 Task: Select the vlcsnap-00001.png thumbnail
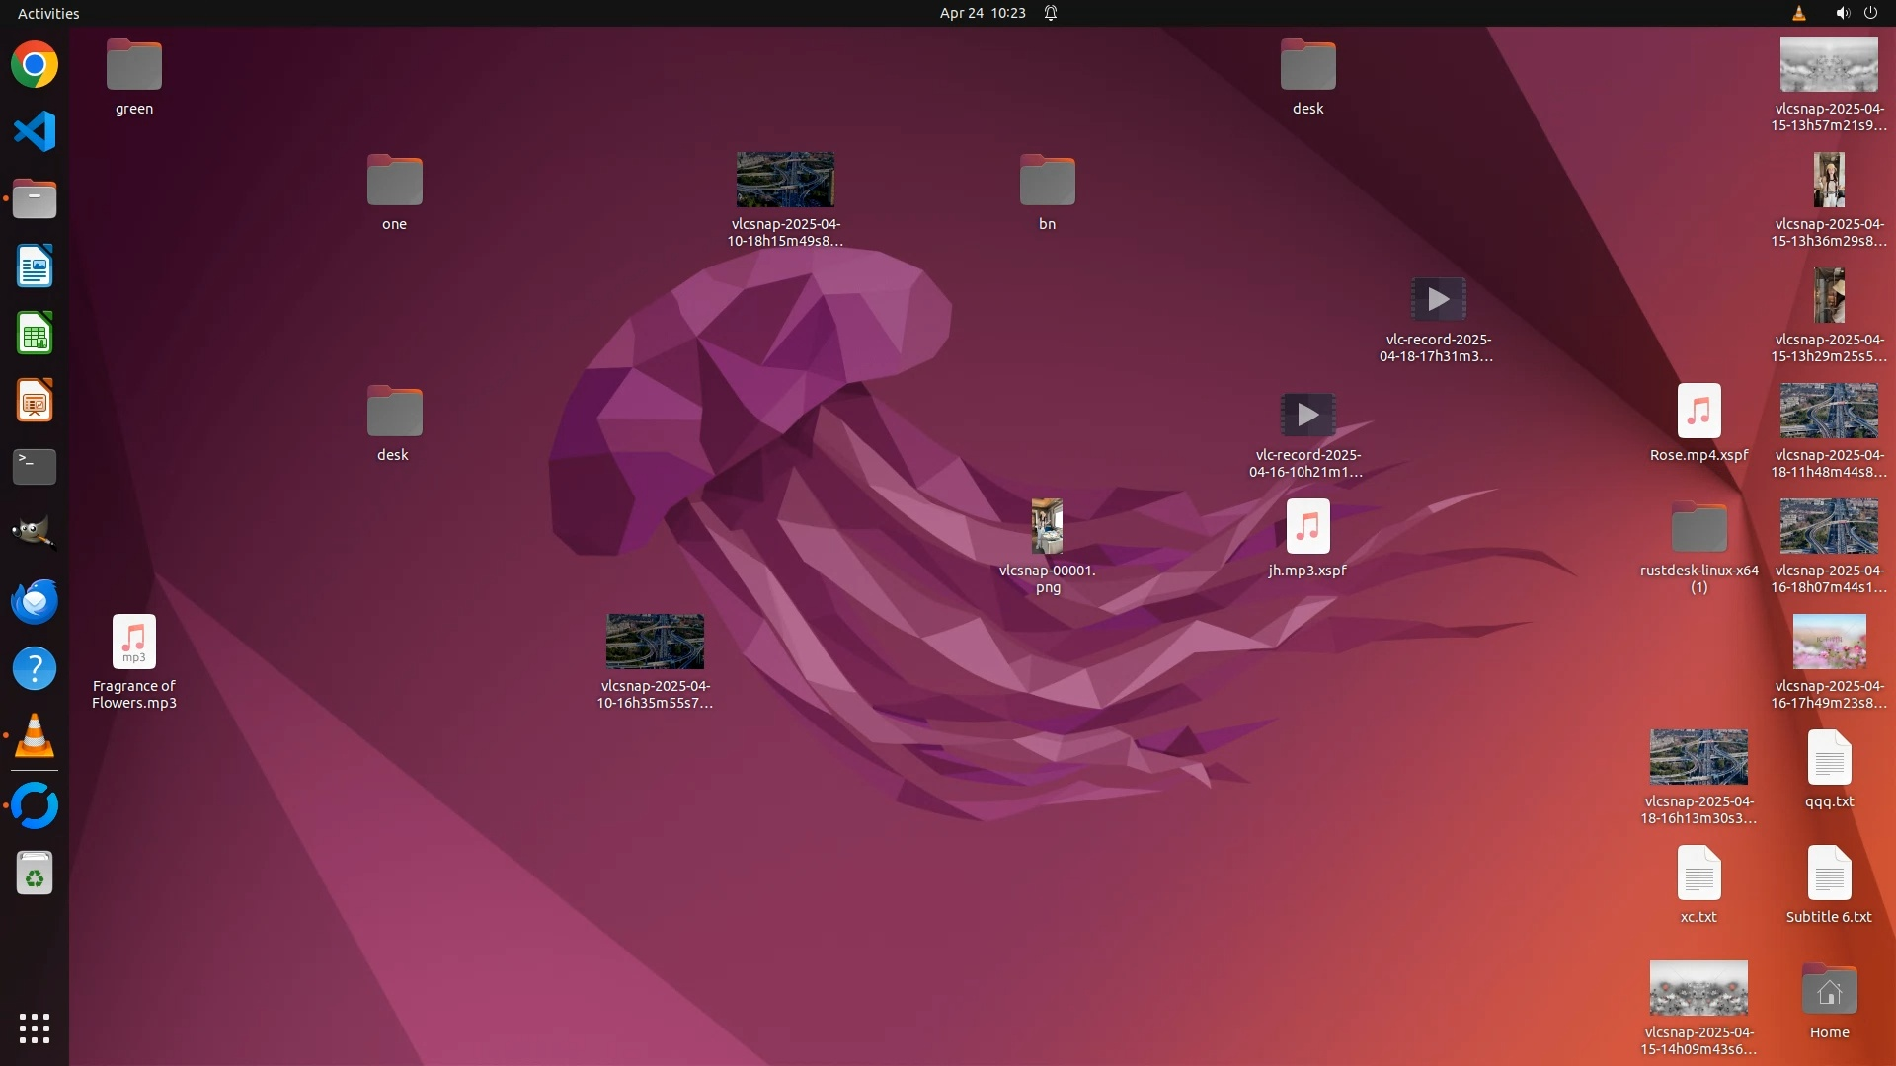[x=1047, y=527]
